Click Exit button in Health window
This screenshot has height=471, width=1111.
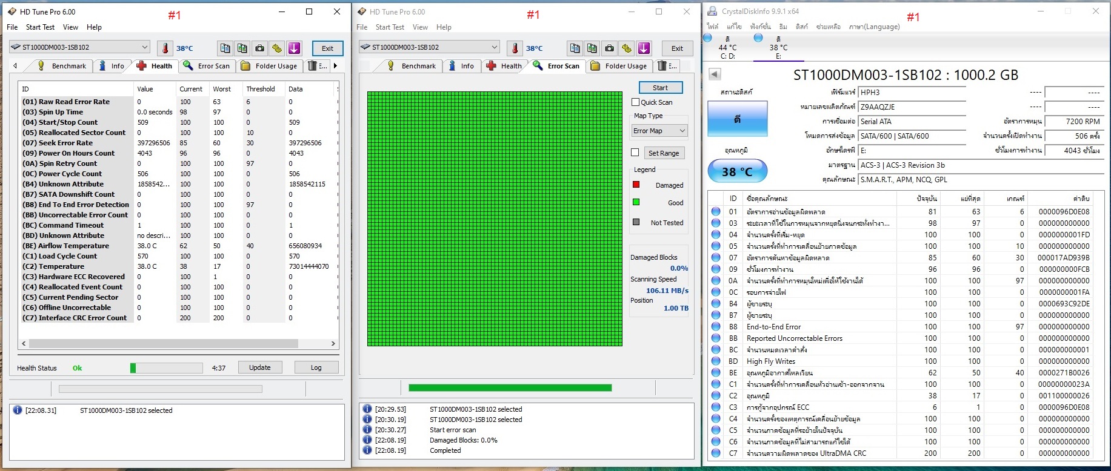pos(327,48)
